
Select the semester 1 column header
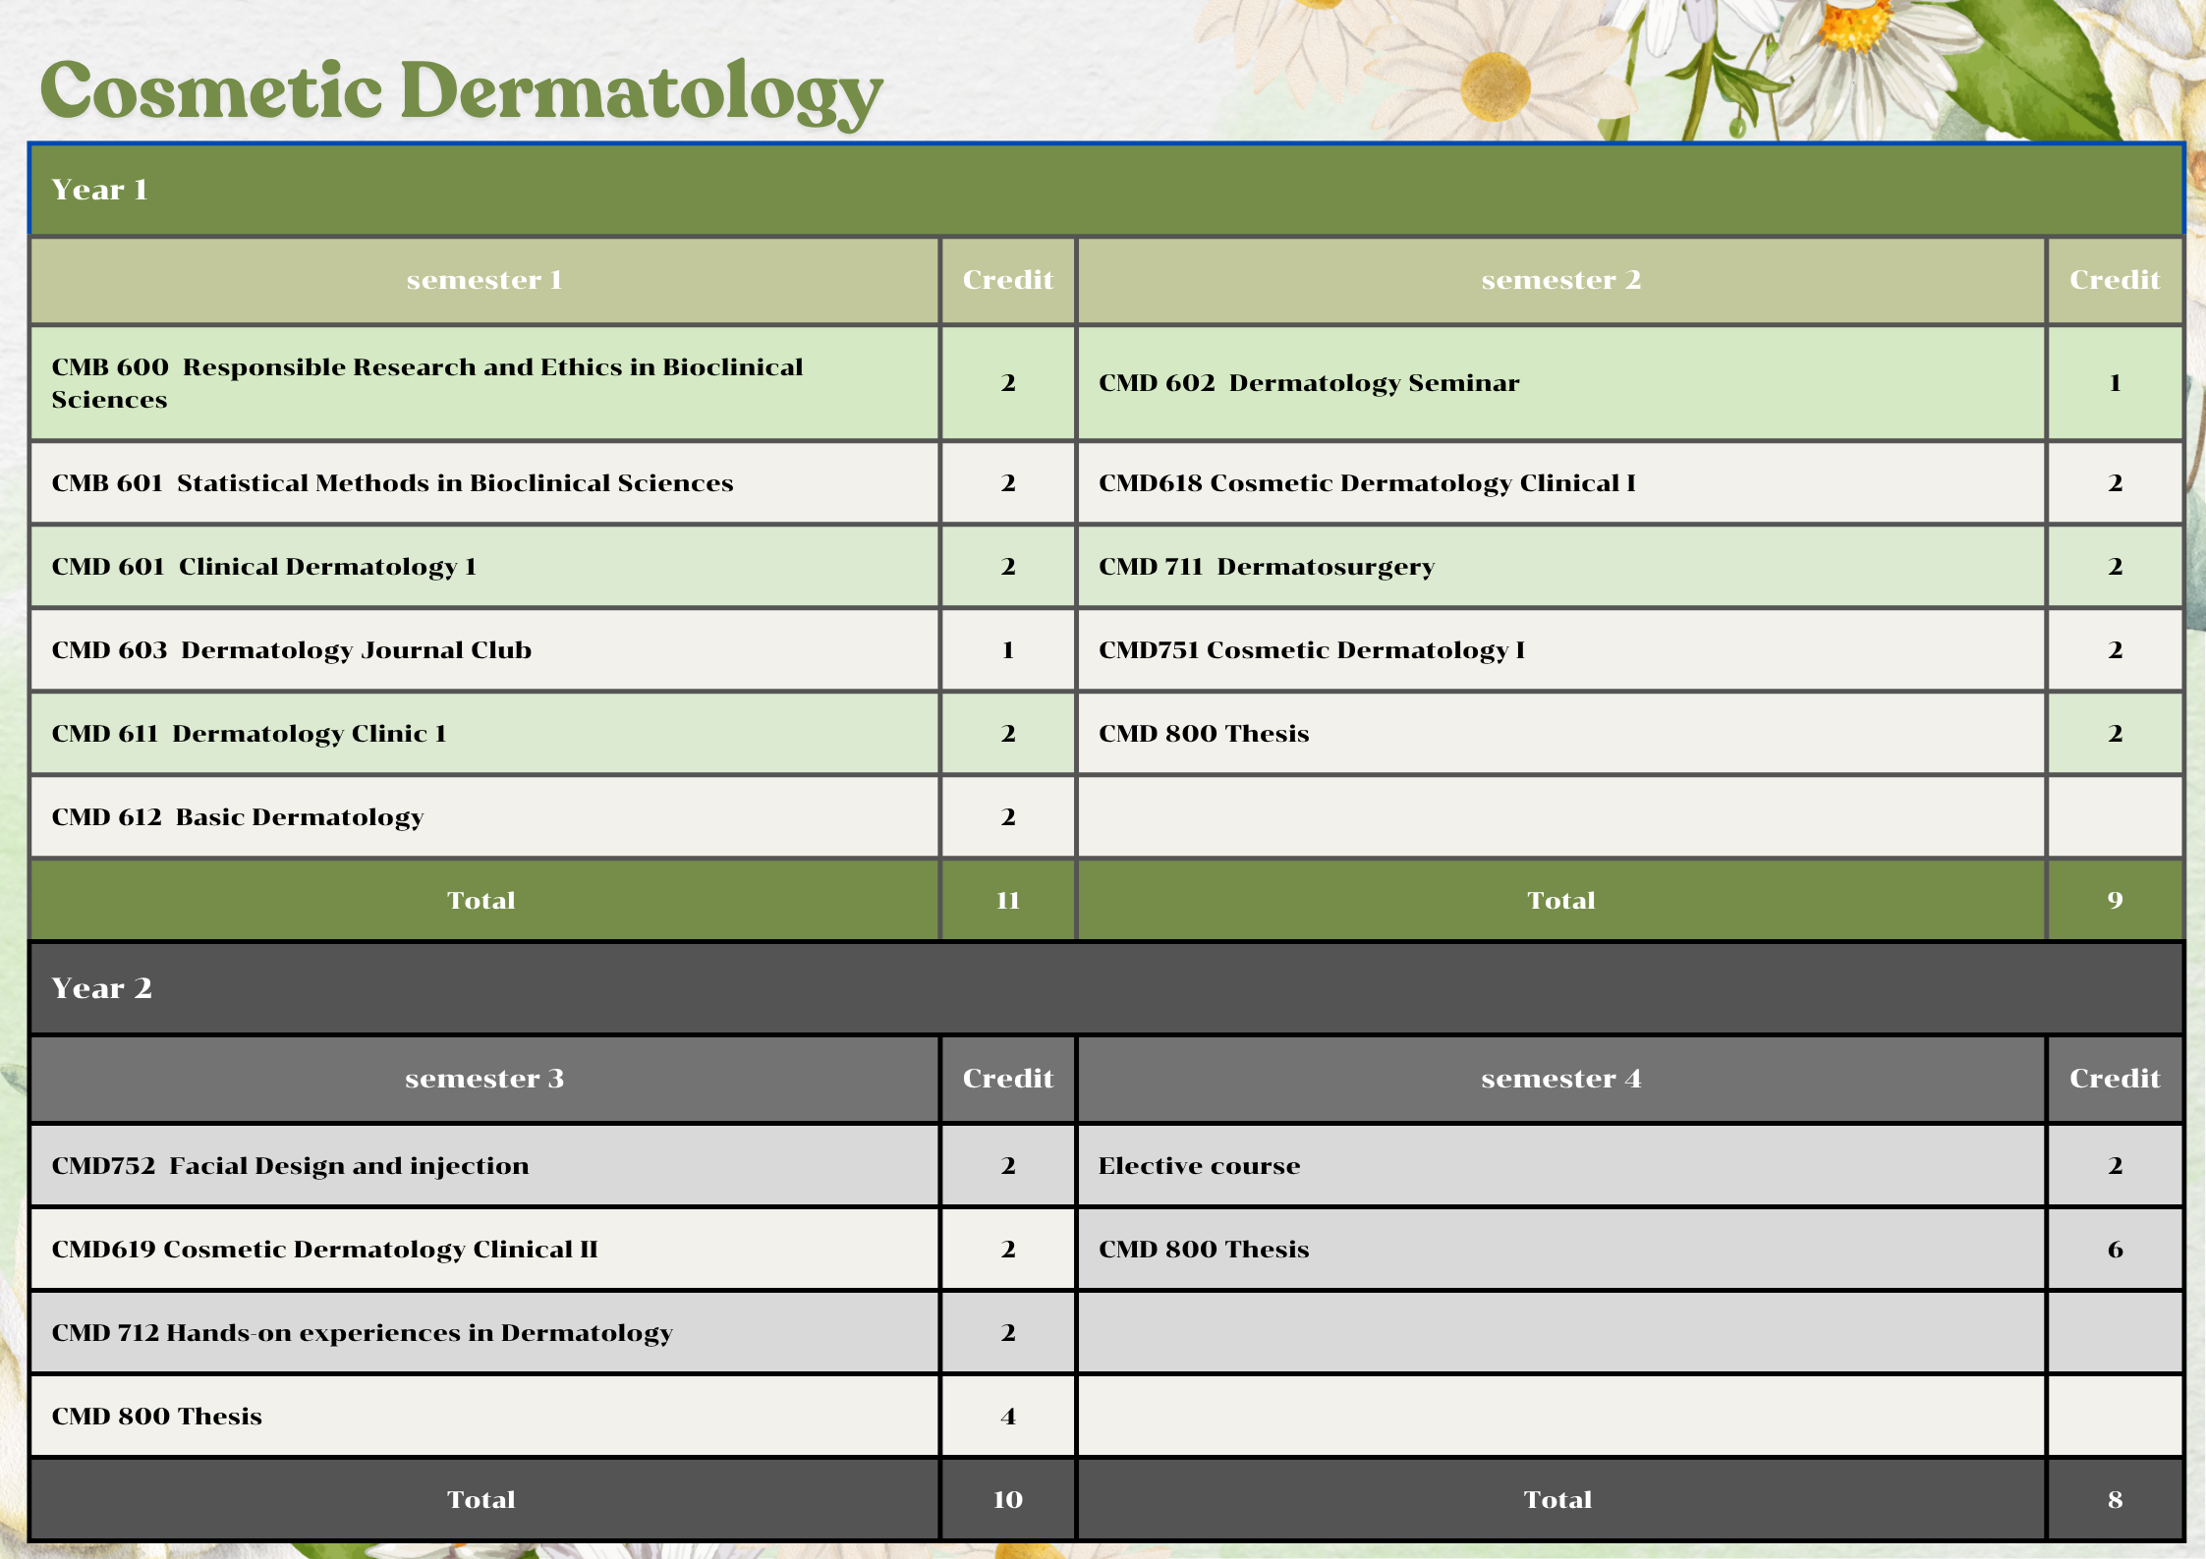tap(483, 281)
